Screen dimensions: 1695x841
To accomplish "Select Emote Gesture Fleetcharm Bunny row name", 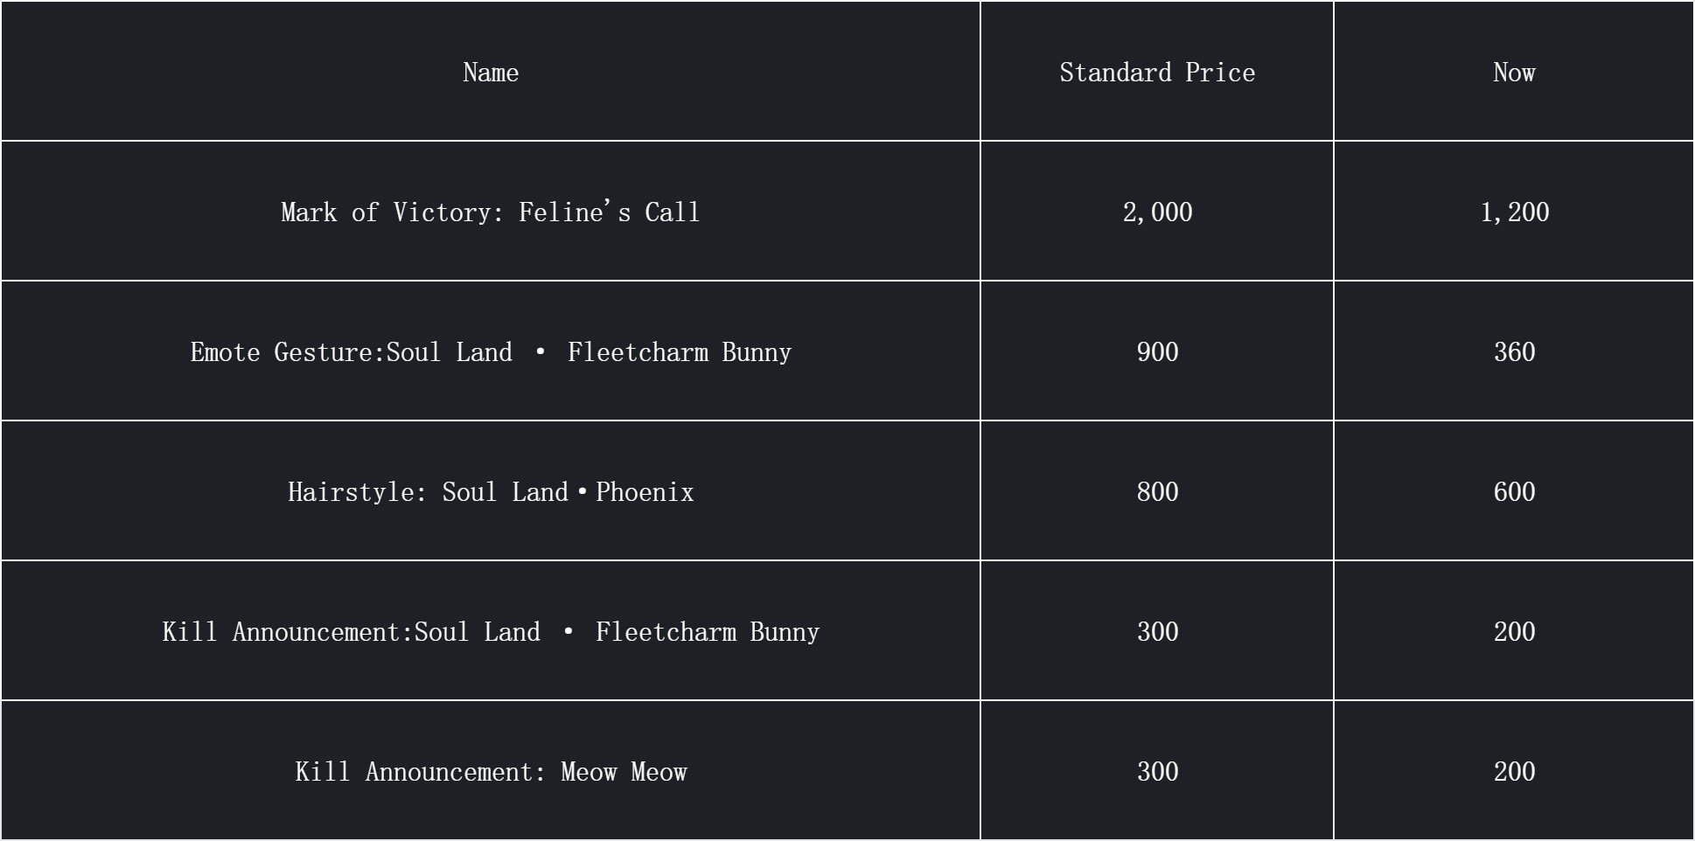I will pyautogui.click(x=490, y=352).
